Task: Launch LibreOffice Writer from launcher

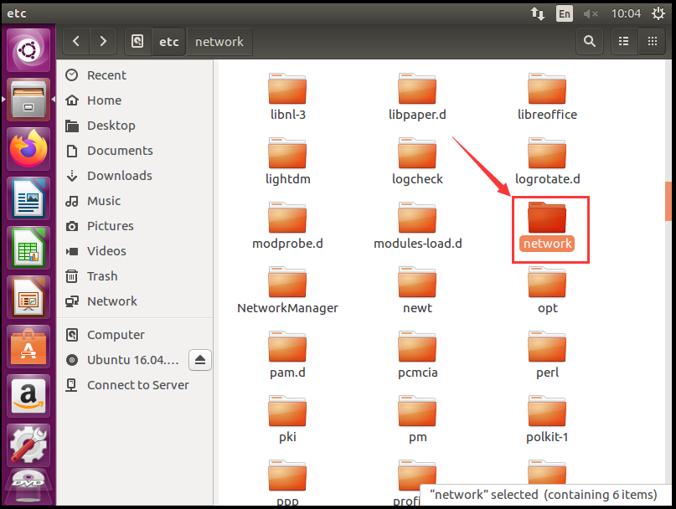Action: pos(28,198)
